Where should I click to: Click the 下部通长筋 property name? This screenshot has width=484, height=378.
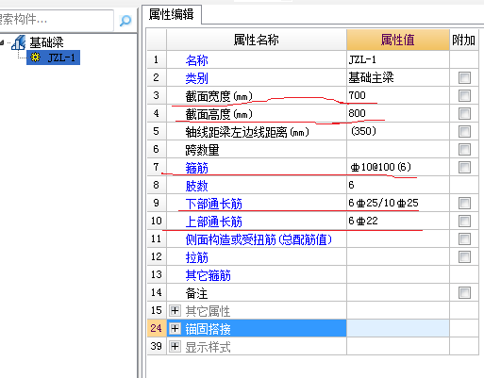[214, 204]
